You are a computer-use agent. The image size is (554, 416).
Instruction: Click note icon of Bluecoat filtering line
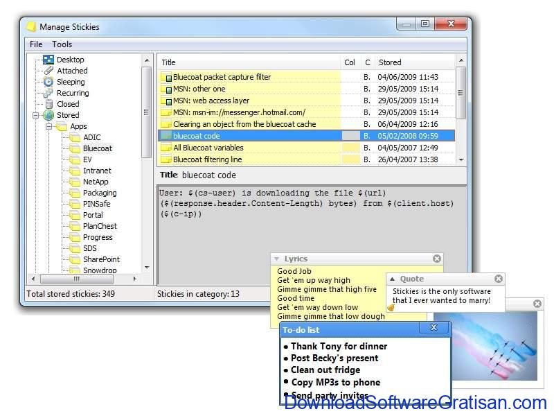(166, 159)
